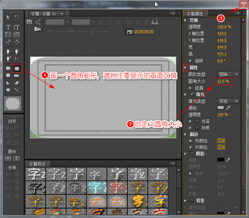Open New Title Based on Current Title

point(29,22)
